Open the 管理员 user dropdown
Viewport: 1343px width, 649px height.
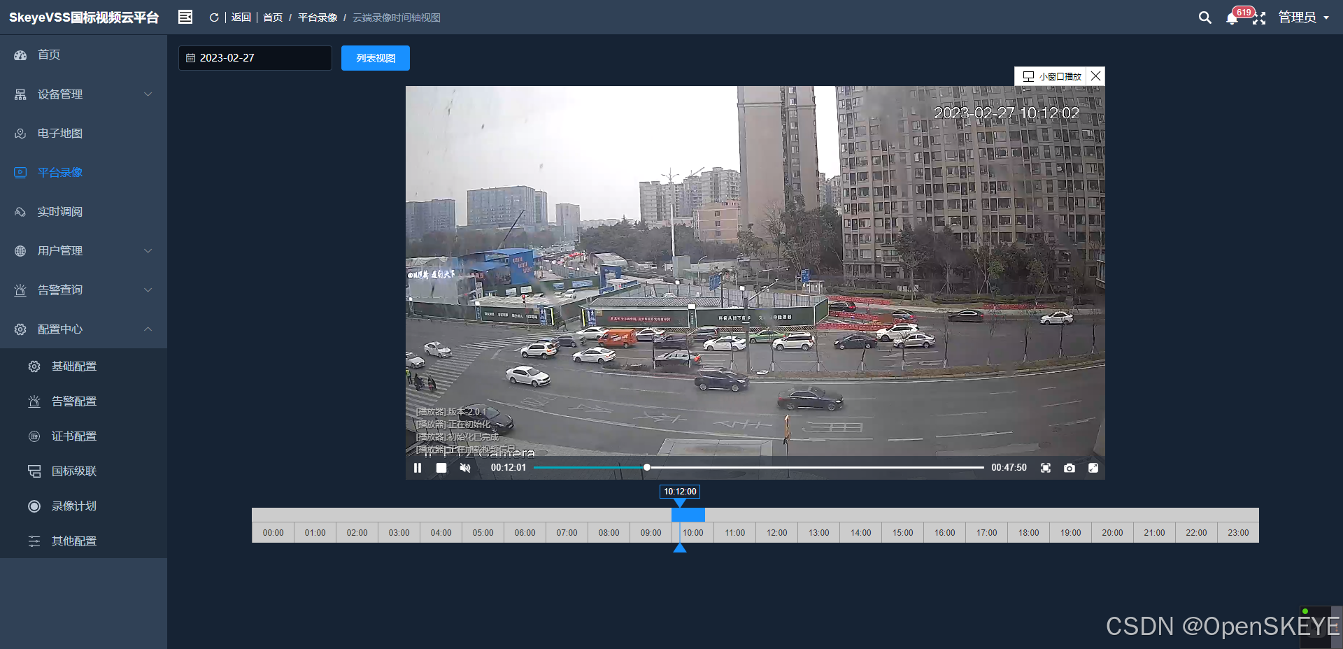coord(1304,17)
